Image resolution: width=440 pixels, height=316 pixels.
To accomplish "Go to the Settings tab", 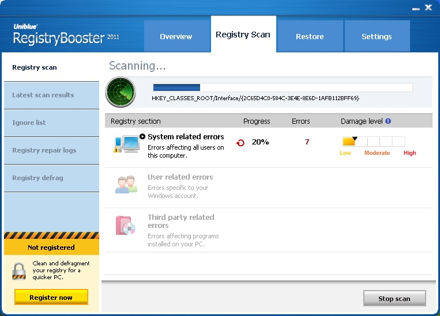I will (377, 36).
